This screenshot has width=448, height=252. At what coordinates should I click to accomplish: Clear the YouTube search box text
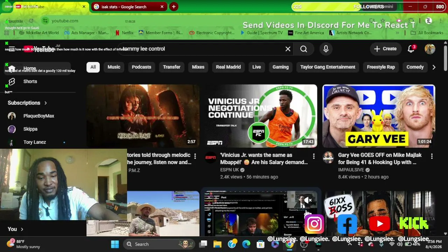pyautogui.click(x=288, y=49)
